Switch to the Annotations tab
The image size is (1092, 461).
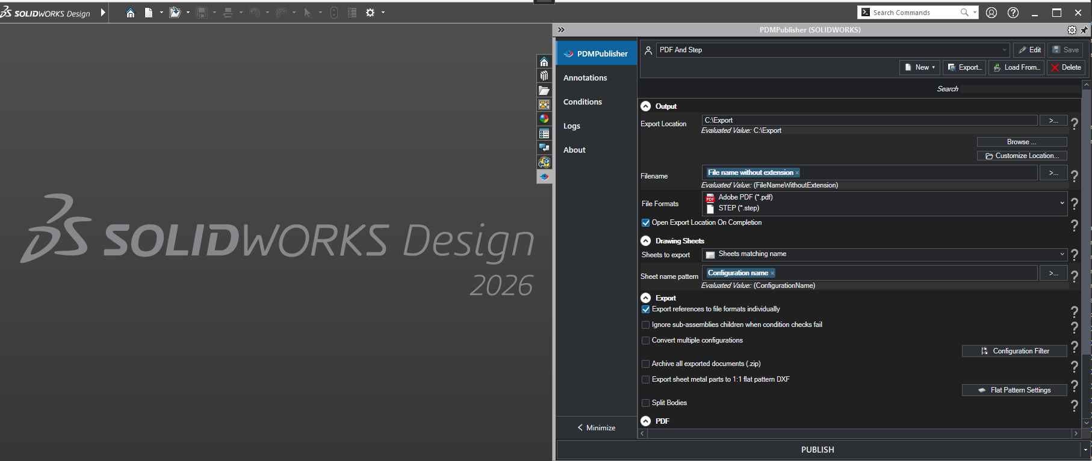pyautogui.click(x=597, y=78)
